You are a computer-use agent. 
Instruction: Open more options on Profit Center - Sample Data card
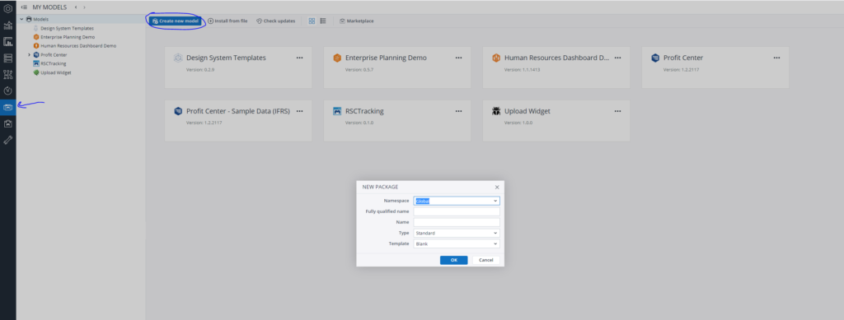(300, 111)
